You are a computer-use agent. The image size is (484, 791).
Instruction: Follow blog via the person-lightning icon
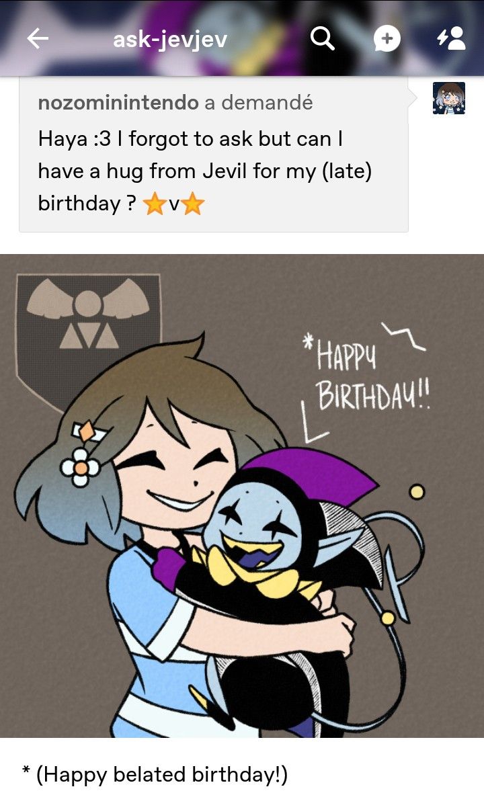tap(450, 38)
